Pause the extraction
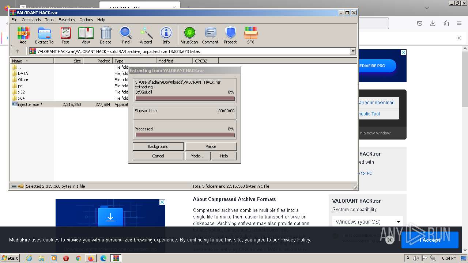 click(211, 146)
